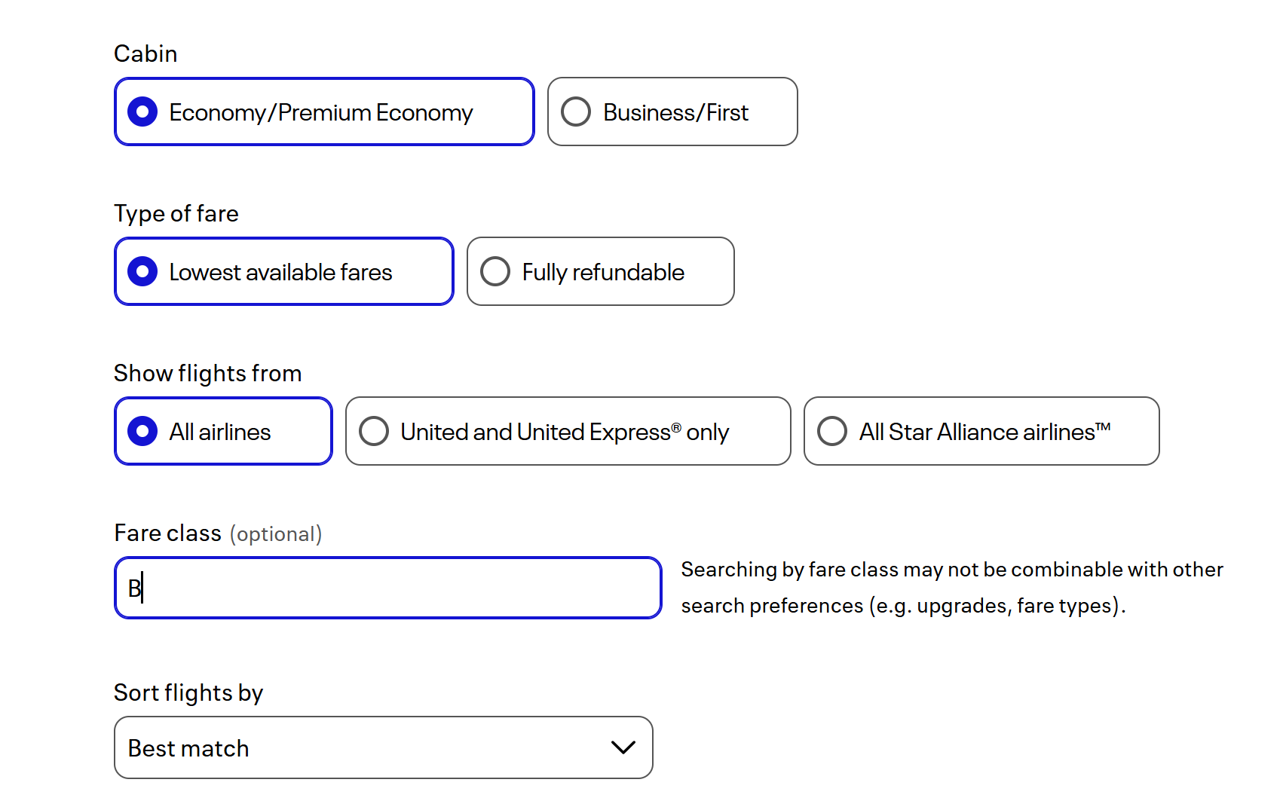This screenshot has width=1283, height=810.
Task: Click the Star Alliance airlines label text
Action: 984,432
